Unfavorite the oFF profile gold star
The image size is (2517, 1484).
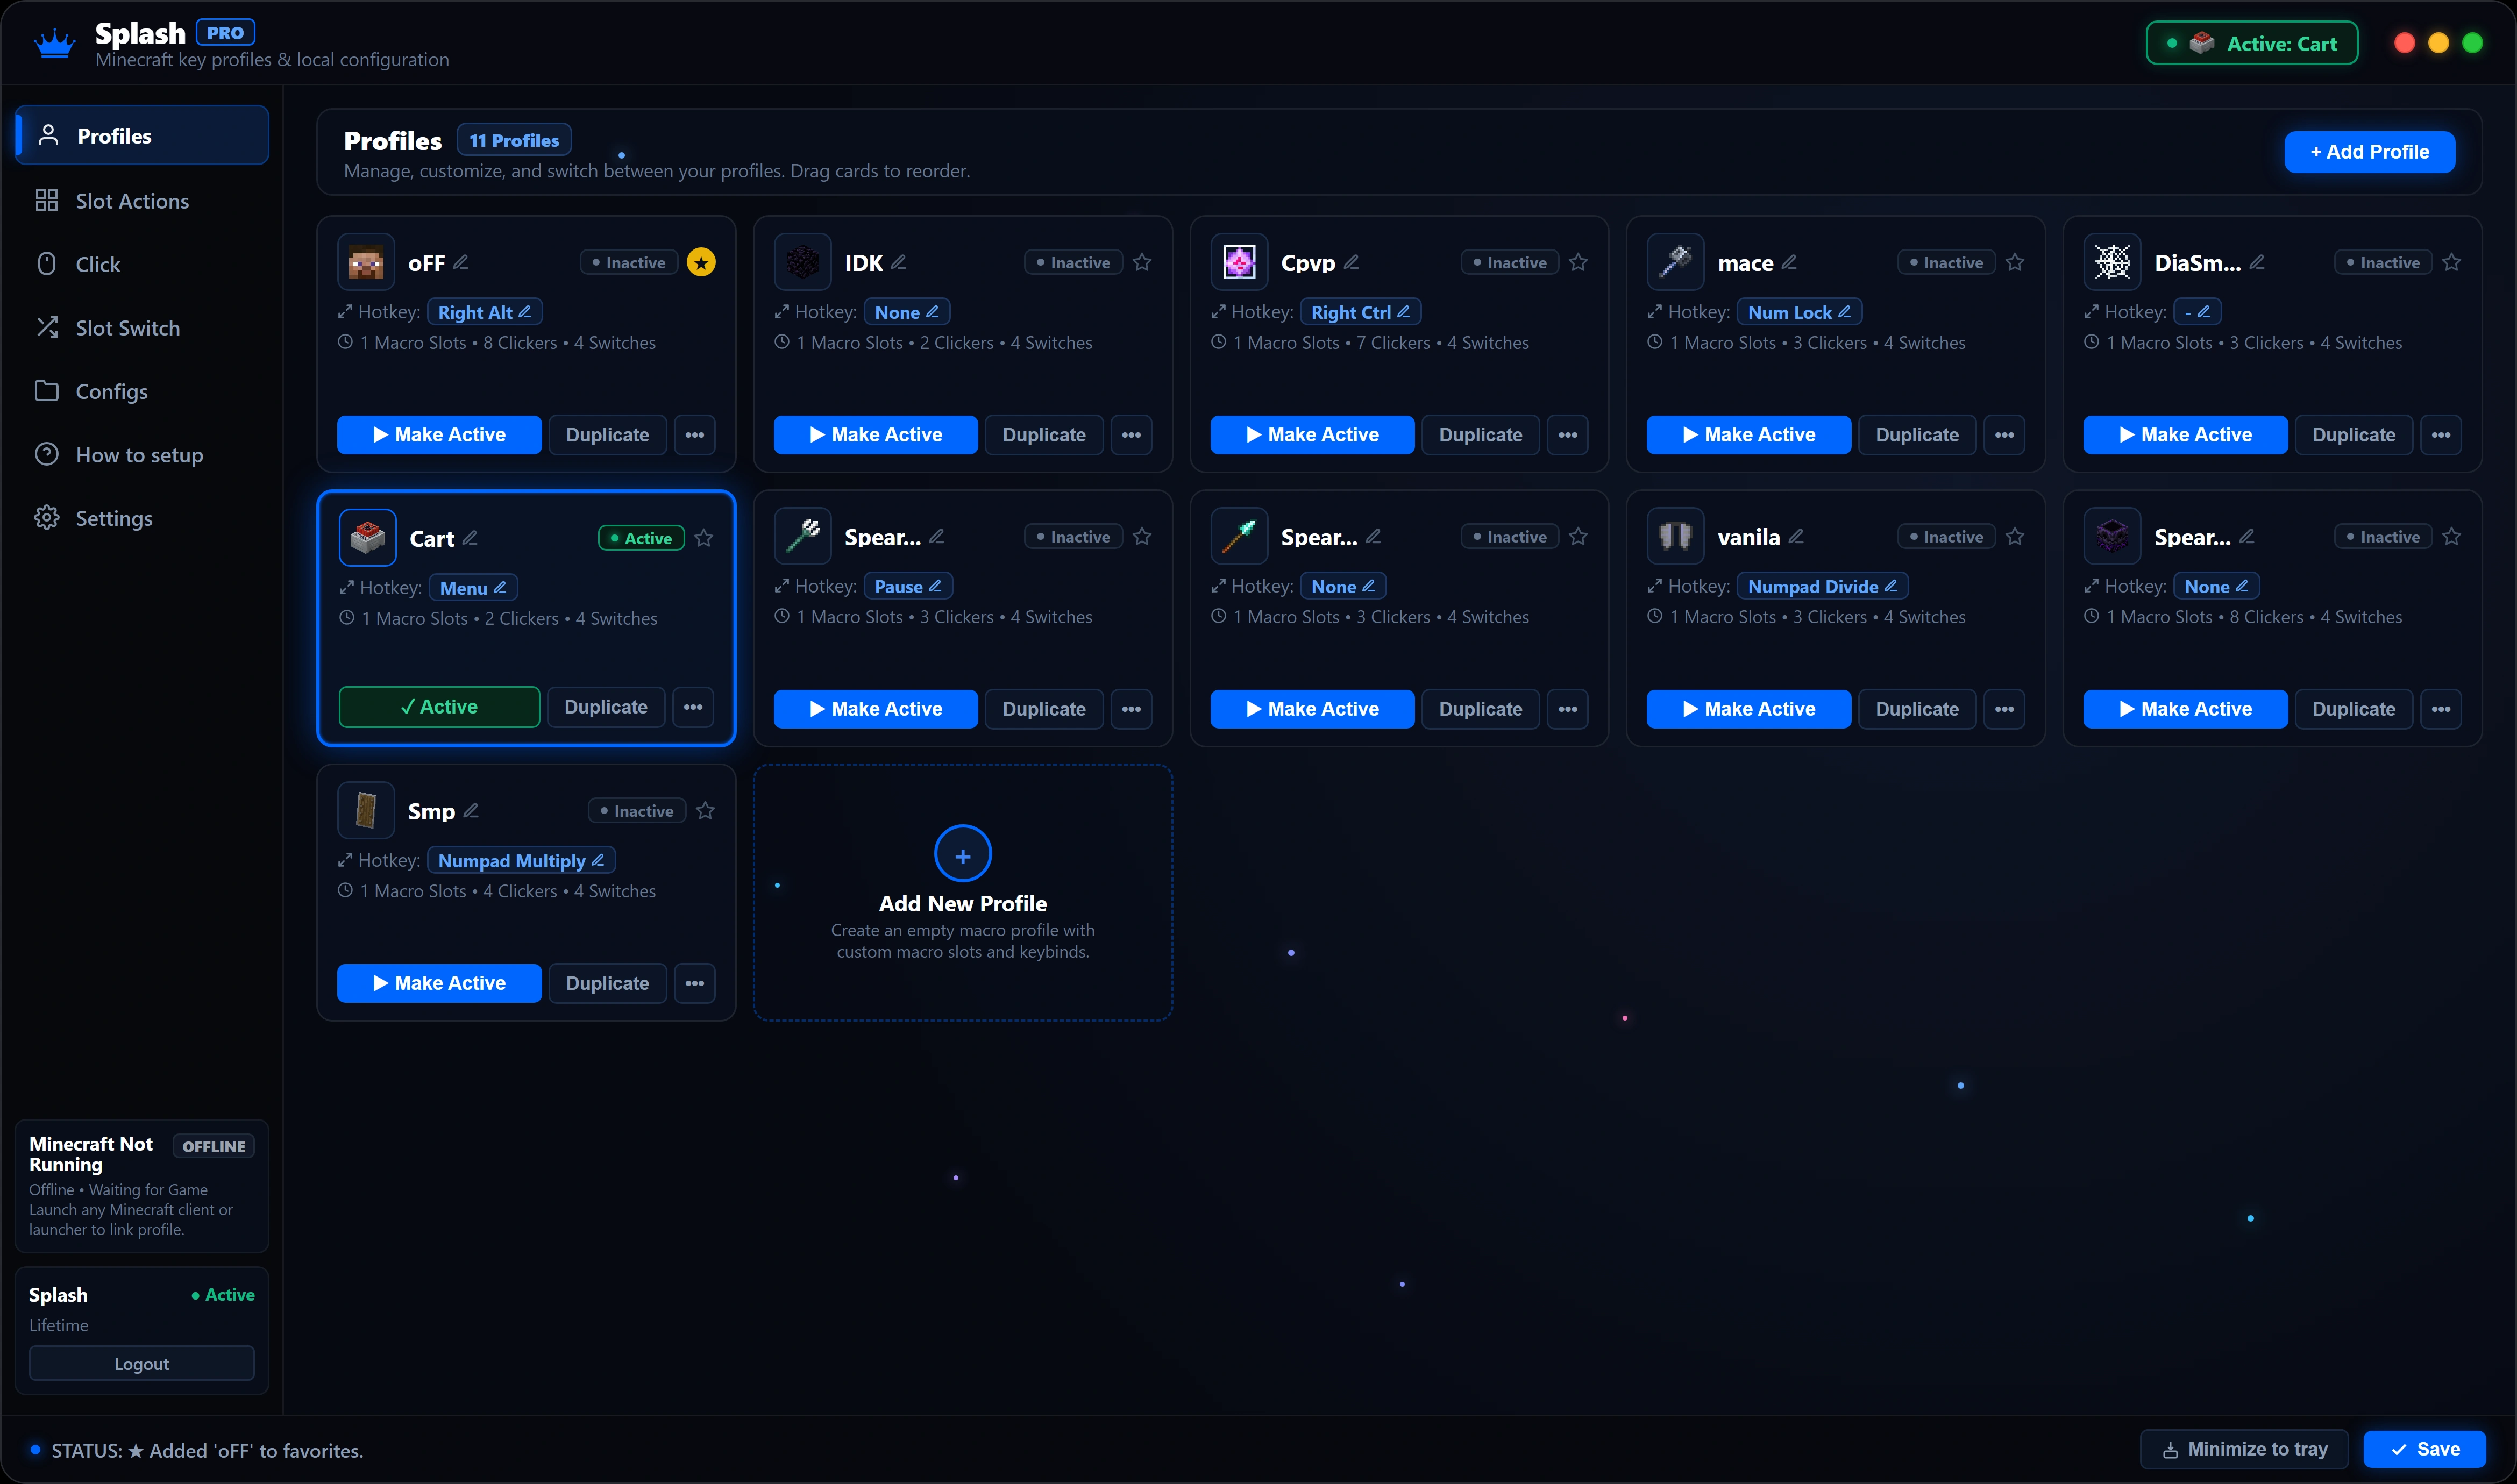pos(701,263)
